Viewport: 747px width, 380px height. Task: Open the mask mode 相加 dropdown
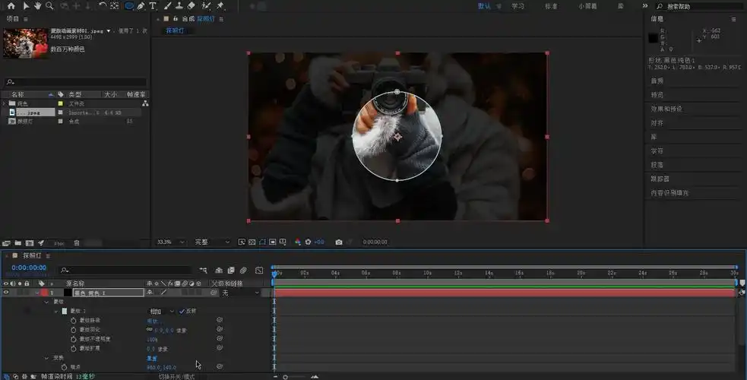pyautogui.click(x=161, y=311)
